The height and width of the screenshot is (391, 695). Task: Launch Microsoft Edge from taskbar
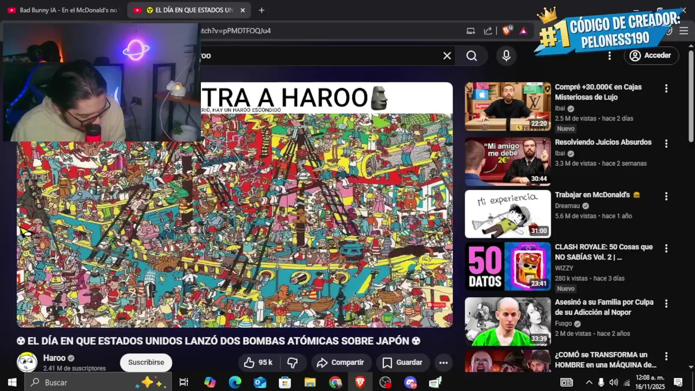(x=235, y=382)
